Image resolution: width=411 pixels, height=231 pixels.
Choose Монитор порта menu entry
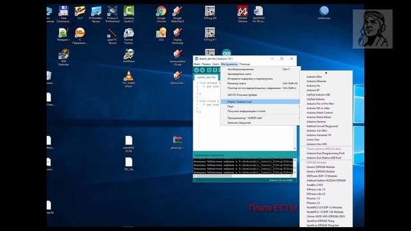pyautogui.click(x=259, y=83)
